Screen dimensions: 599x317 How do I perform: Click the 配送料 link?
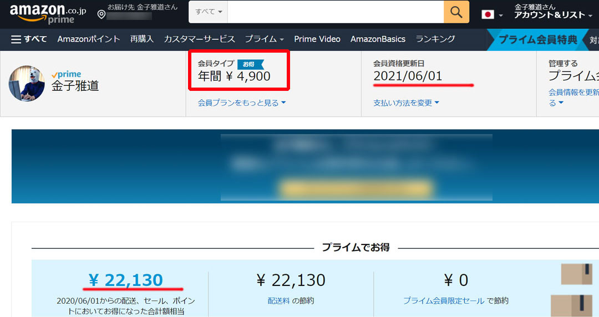(278, 301)
